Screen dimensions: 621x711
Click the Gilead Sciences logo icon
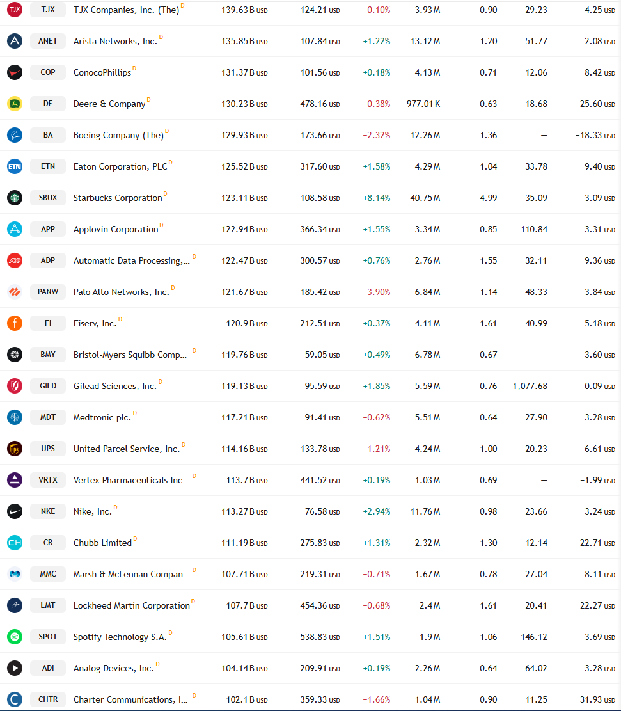[15, 386]
